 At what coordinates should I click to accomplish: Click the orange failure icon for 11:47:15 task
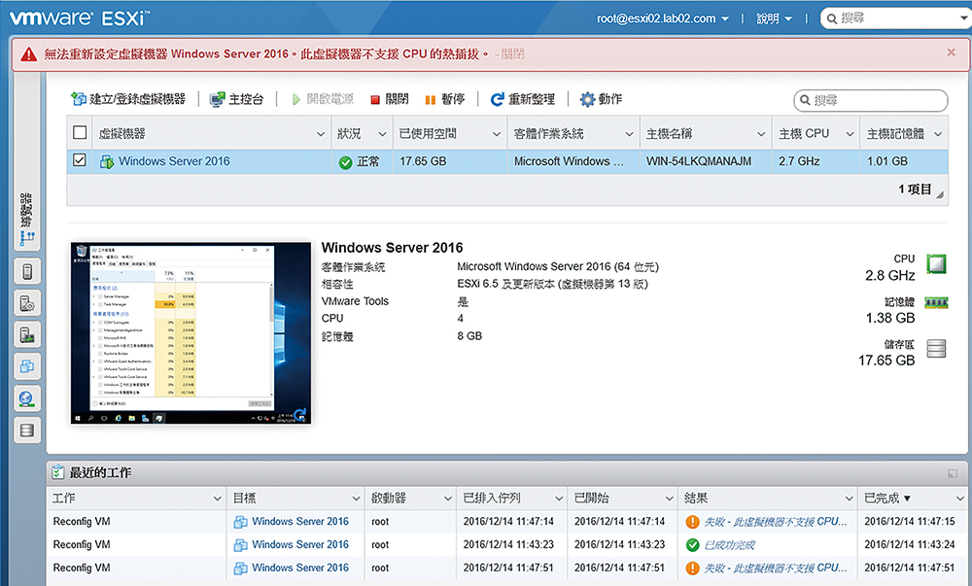point(692,522)
